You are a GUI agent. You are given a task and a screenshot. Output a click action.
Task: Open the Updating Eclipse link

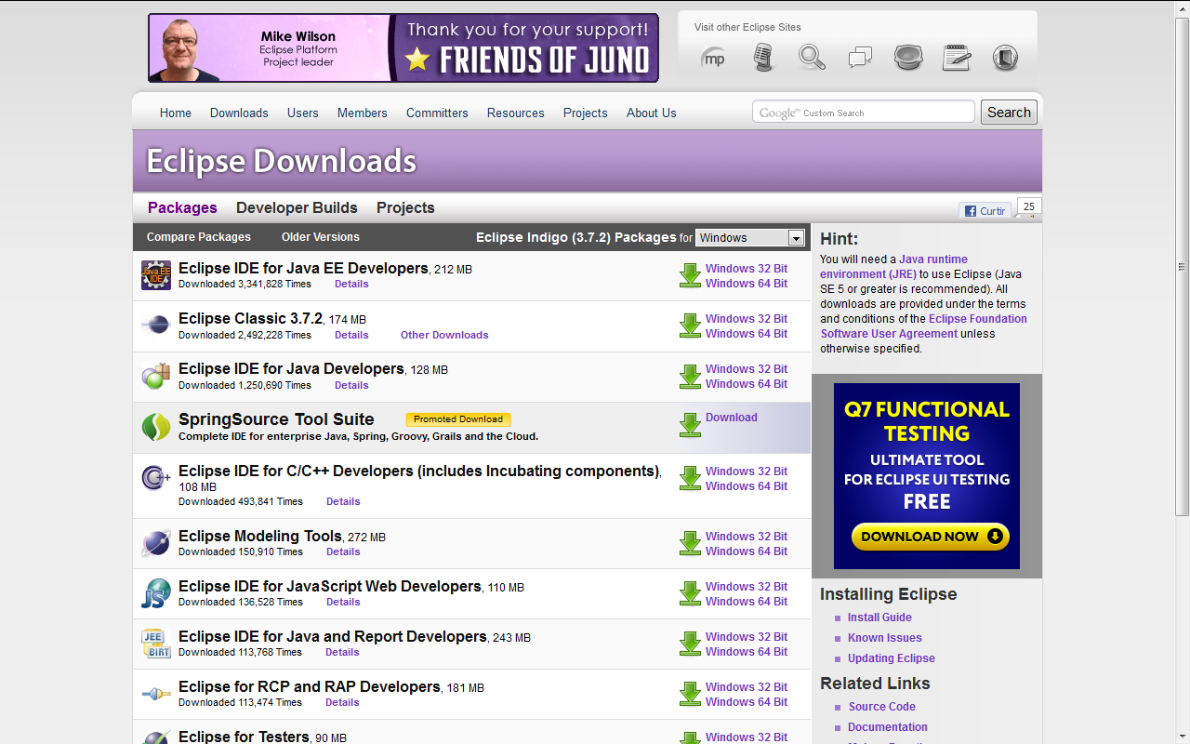tap(892, 658)
